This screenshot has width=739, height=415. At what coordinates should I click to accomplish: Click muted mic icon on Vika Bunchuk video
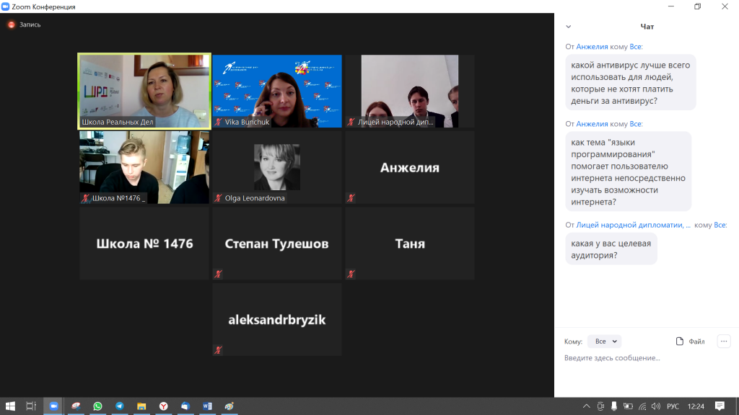[218, 122]
